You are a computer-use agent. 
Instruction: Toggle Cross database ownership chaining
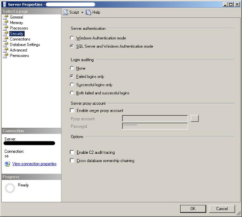click(x=72, y=160)
